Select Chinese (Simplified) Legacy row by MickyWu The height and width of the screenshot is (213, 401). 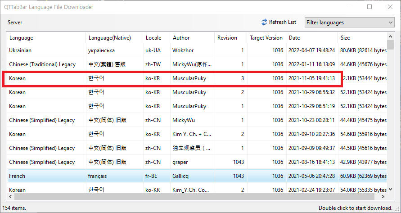(197, 120)
